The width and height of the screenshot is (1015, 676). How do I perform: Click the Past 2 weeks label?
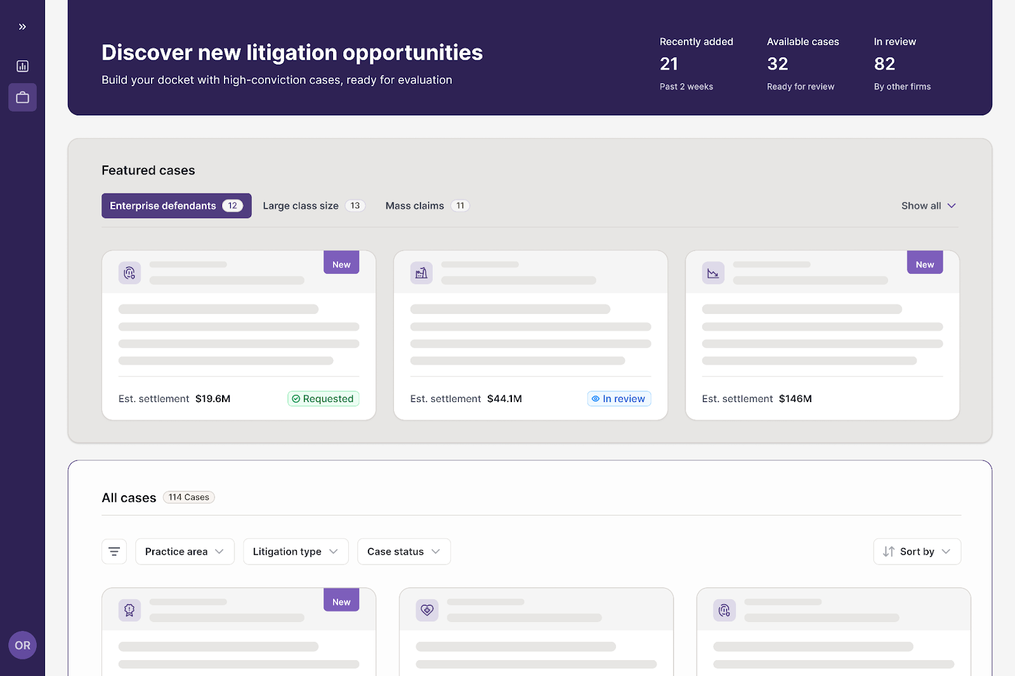pyautogui.click(x=686, y=87)
